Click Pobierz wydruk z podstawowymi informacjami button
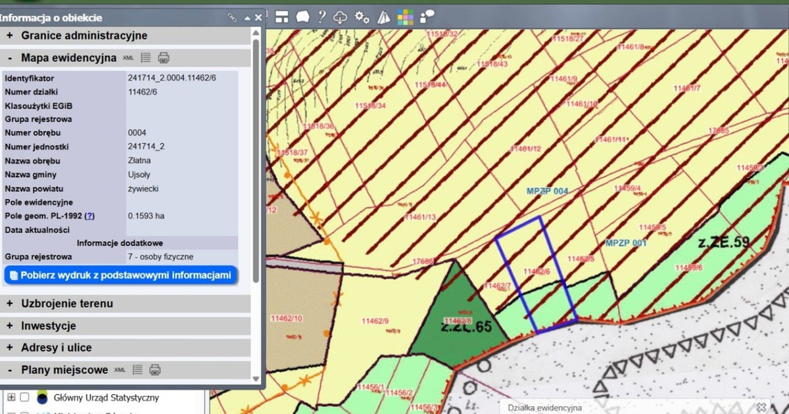The height and width of the screenshot is (414, 789). click(120, 275)
